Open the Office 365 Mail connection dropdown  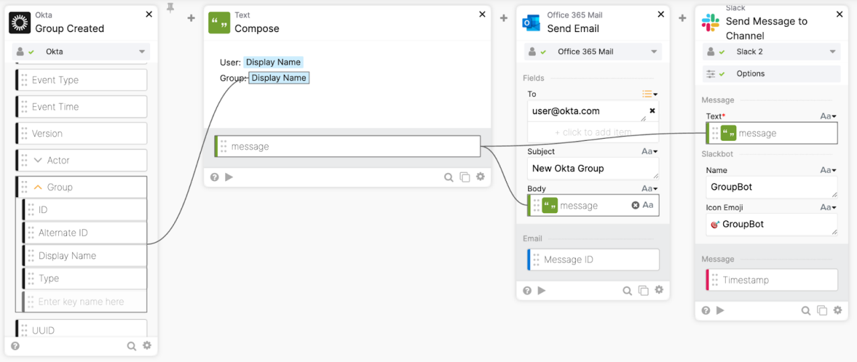(654, 51)
